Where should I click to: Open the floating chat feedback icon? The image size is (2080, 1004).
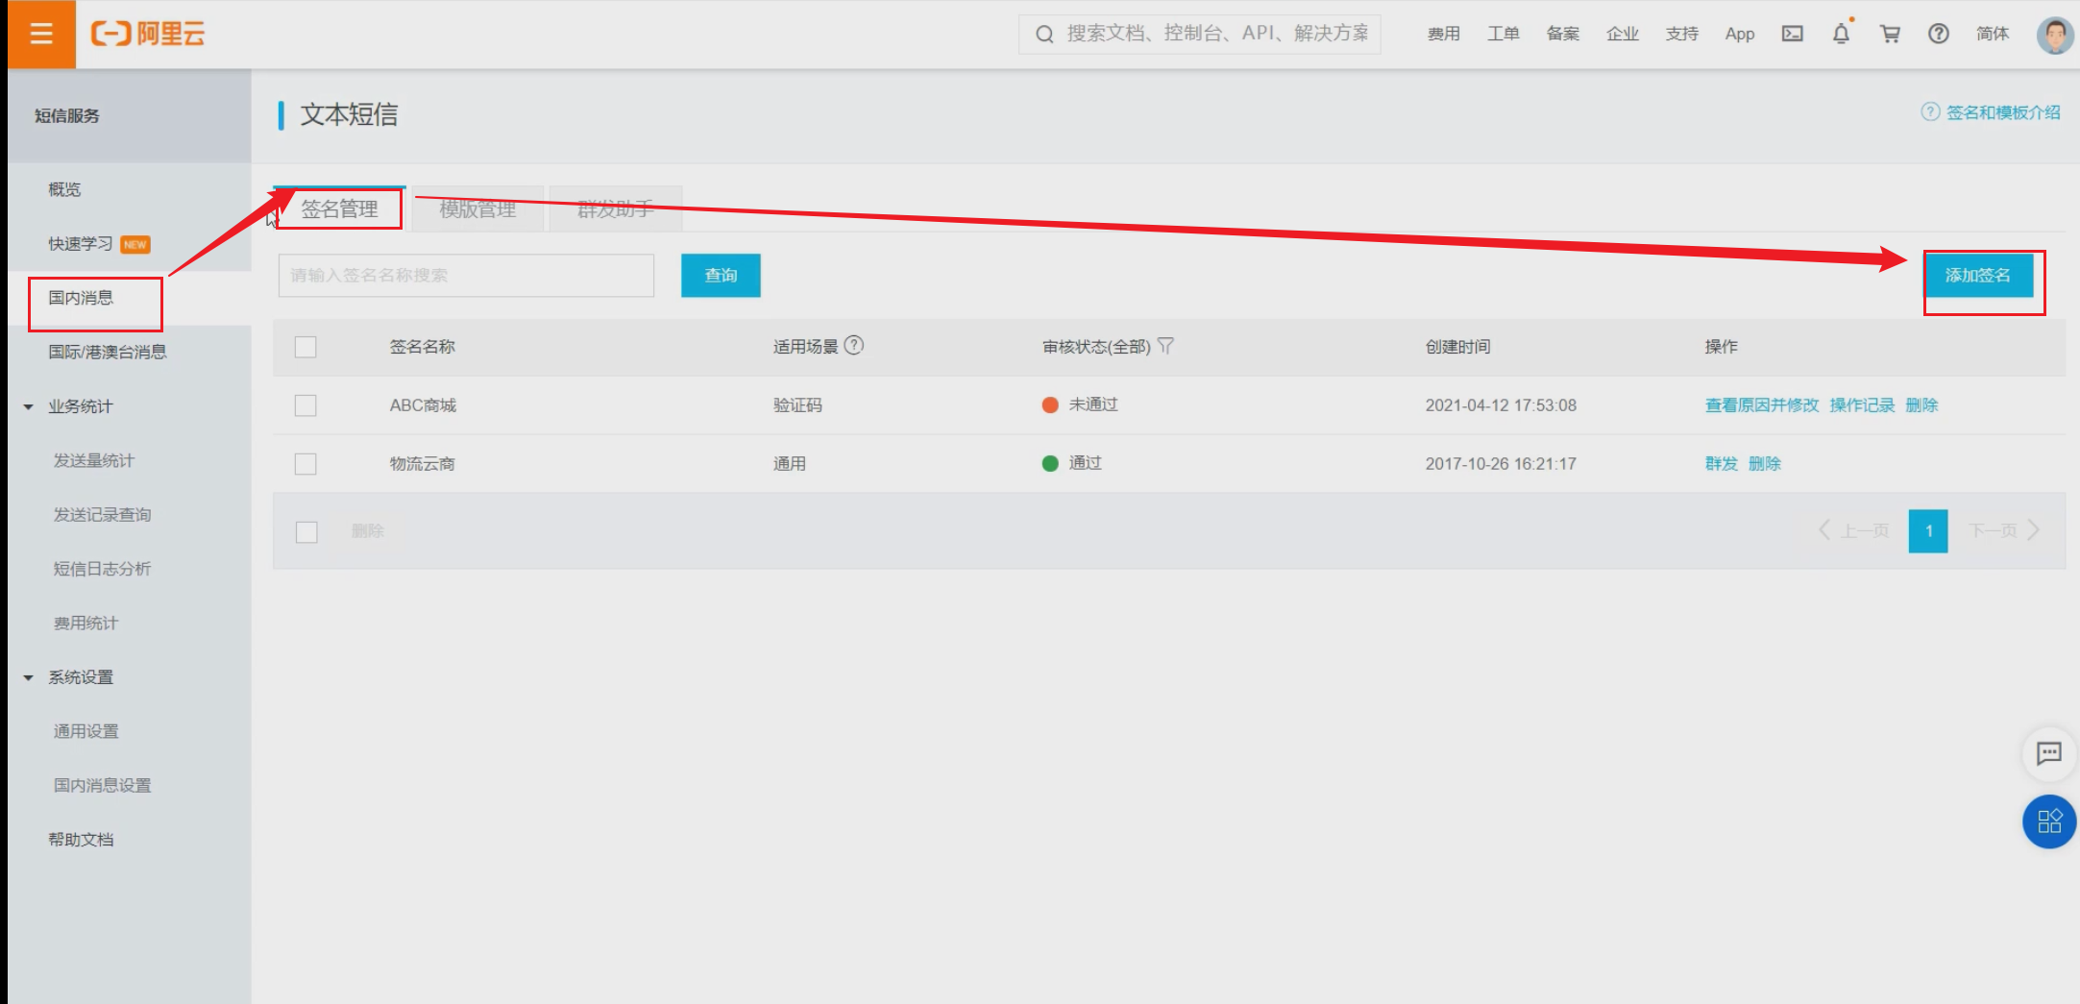(2048, 753)
